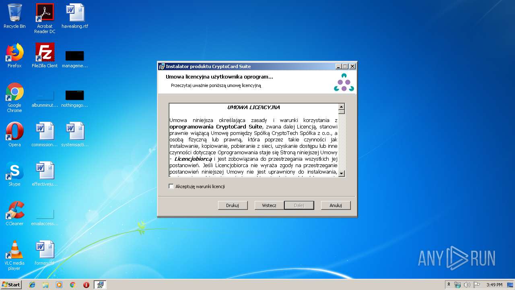Click the CryptoCard logo in installer header

point(344,82)
